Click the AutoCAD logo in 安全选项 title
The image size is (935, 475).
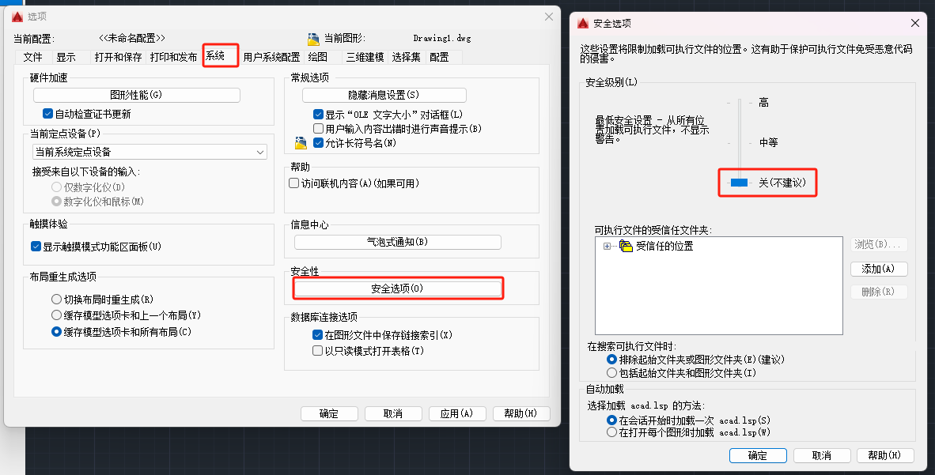pos(583,24)
